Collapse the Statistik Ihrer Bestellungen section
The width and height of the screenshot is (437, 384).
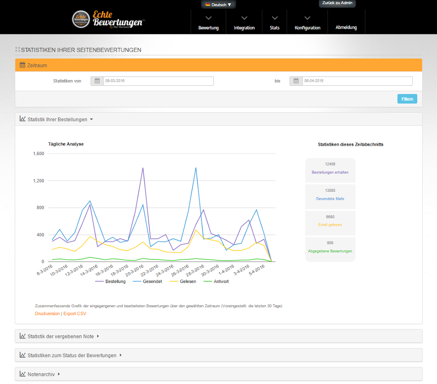coord(92,119)
